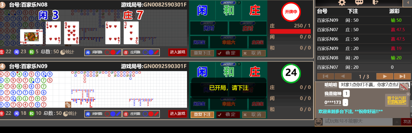Click username 0***173 in chat
412x133 pixels.
click(x=333, y=103)
